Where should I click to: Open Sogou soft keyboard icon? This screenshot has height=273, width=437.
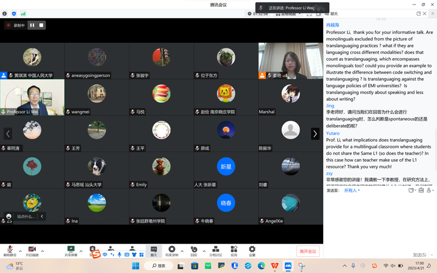point(127,254)
